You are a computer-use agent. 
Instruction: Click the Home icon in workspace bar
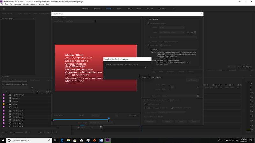(x=4, y=8)
